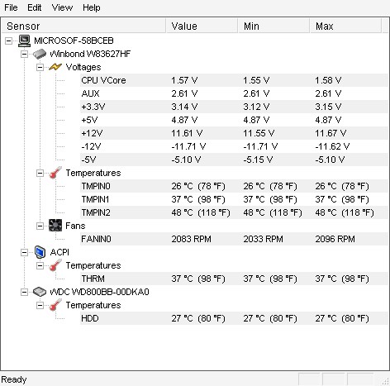This screenshot has height=386, width=390.
Task: Click the Max column header
Action: pyautogui.click(x=346, y=26)
